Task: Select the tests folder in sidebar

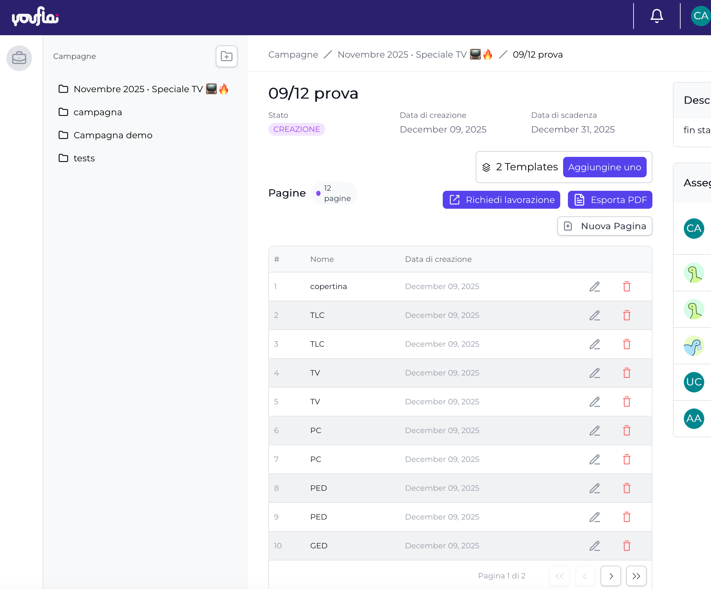Action: [x=84, y=158]
